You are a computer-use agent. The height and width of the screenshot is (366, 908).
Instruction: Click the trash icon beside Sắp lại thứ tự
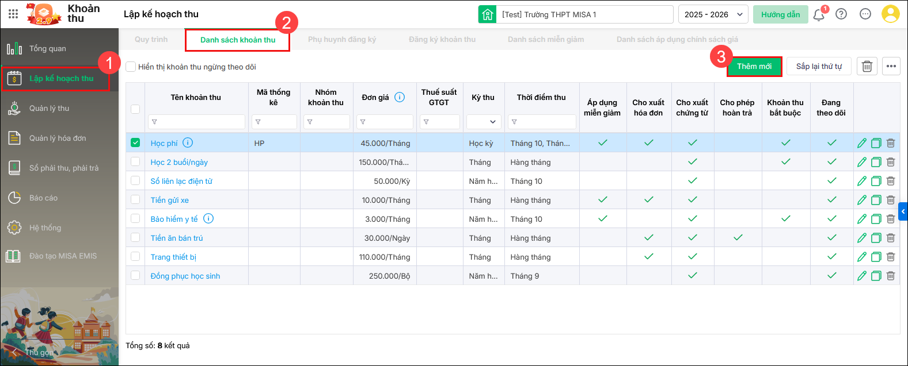(867, 67)
